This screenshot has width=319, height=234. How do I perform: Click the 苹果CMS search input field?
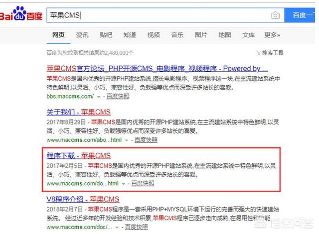(x=159, y=15)
